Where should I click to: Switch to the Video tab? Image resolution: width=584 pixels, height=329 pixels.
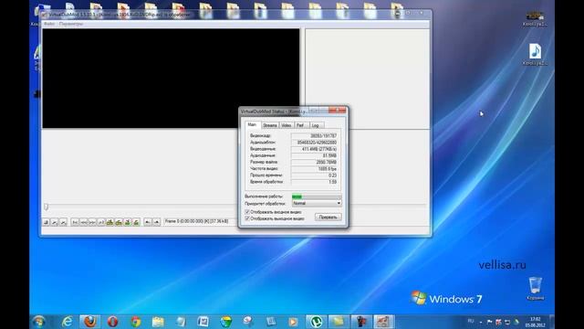click(287, 125)
